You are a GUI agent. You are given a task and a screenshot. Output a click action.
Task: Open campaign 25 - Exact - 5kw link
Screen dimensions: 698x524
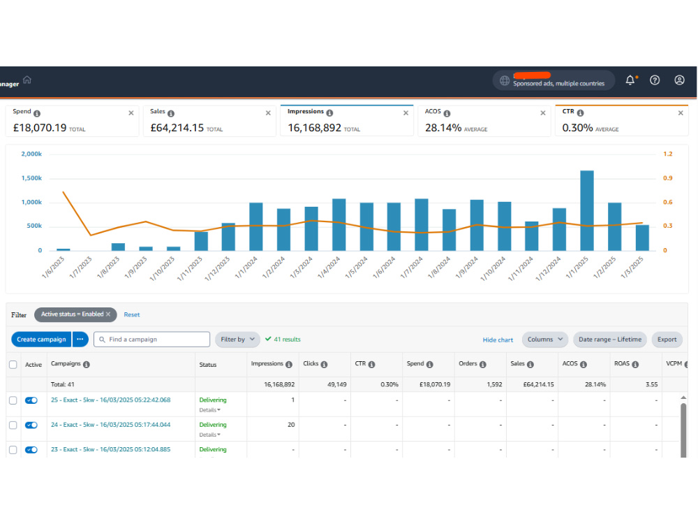tap(110, 400)
